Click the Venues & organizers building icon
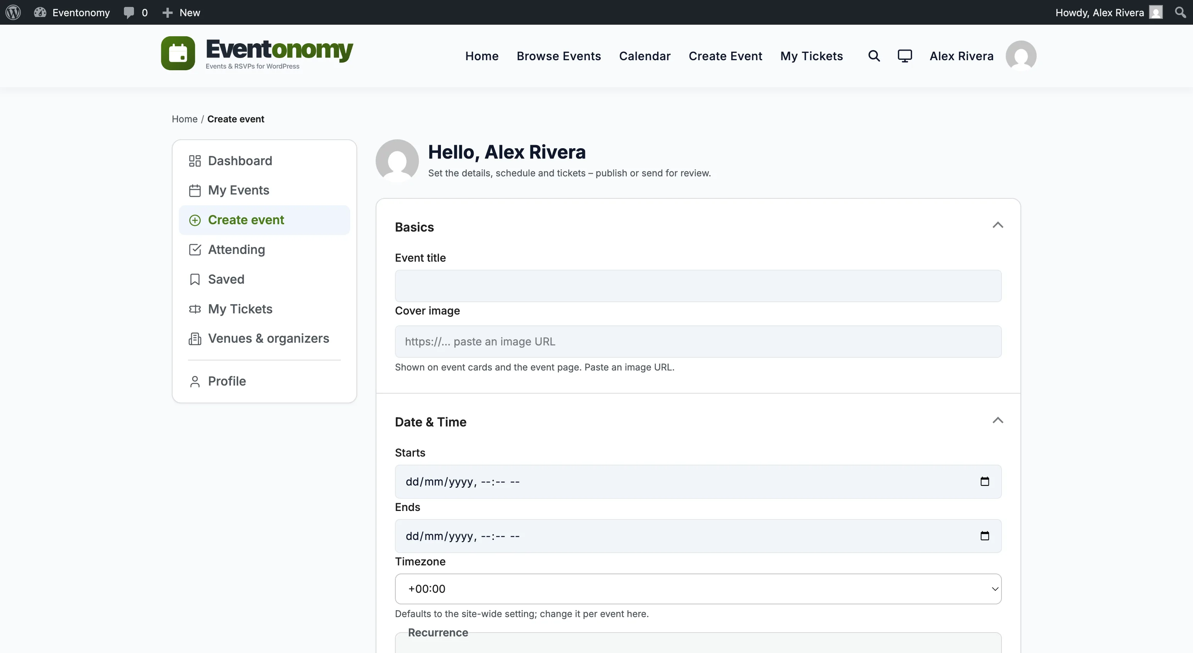Viewport: 1193px width, 653px height. point(195,339)
